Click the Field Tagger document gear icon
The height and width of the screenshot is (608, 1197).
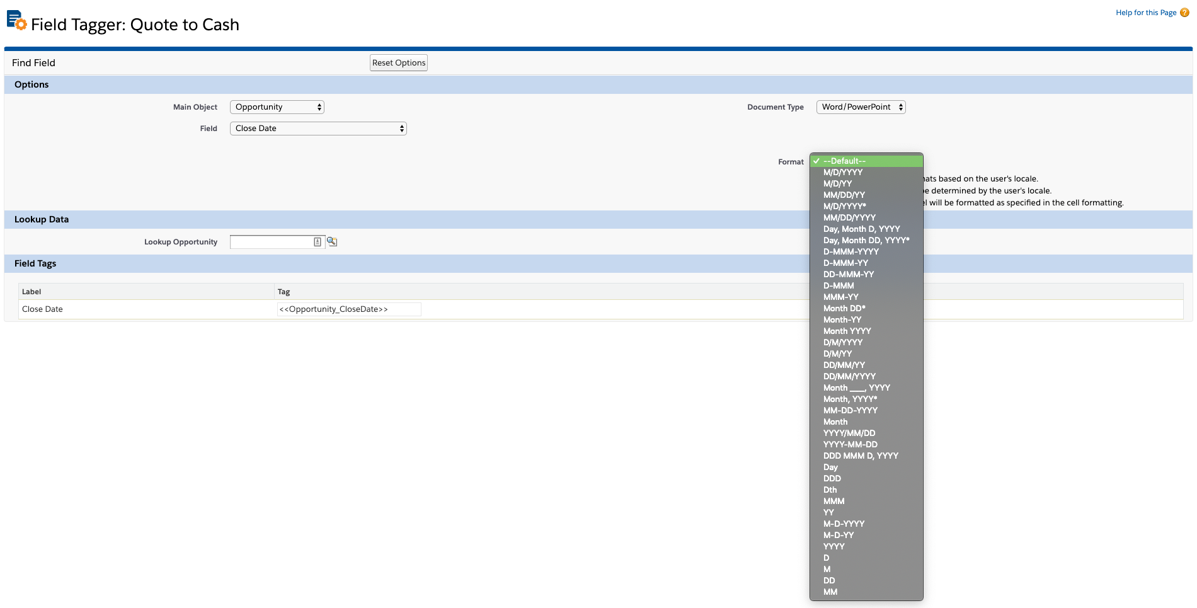16,20
